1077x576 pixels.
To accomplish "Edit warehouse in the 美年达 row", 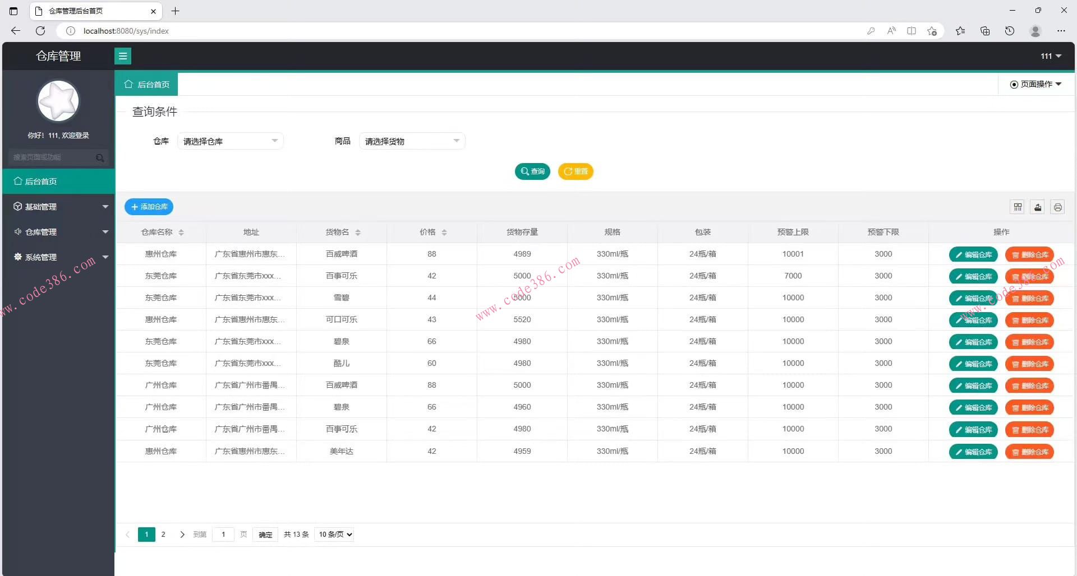I will pyautogui.click(x=973, y=452).
